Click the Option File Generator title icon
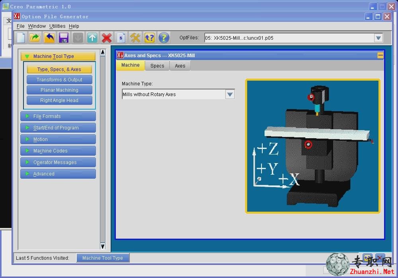This screenshot has width=398, height=278. coord(17,16)
